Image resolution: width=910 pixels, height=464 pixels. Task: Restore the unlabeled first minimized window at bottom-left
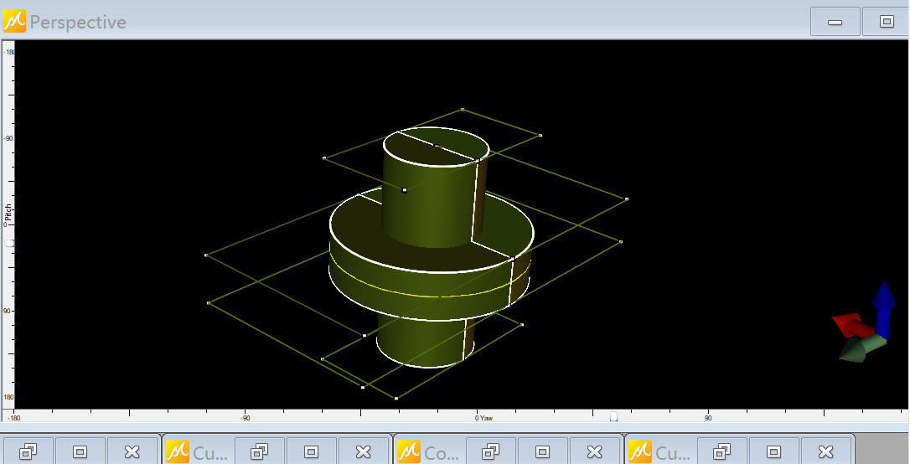click(28, 452)
